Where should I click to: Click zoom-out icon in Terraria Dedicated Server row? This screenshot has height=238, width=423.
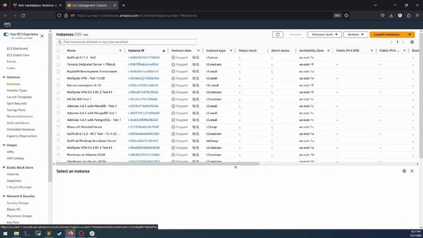click(198, 65)
